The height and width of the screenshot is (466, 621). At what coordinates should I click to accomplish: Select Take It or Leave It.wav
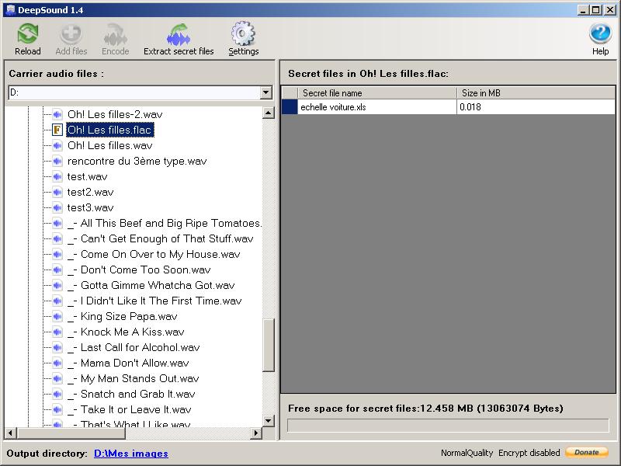coord(130,409)
